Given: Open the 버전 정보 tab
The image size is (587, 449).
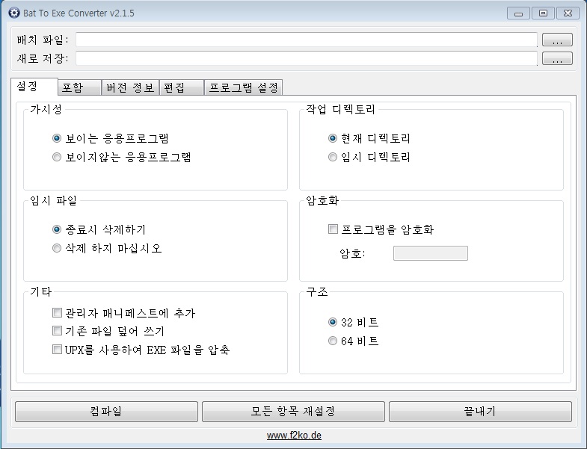Looking at the screenshot, I should click(x=130, y=87).
